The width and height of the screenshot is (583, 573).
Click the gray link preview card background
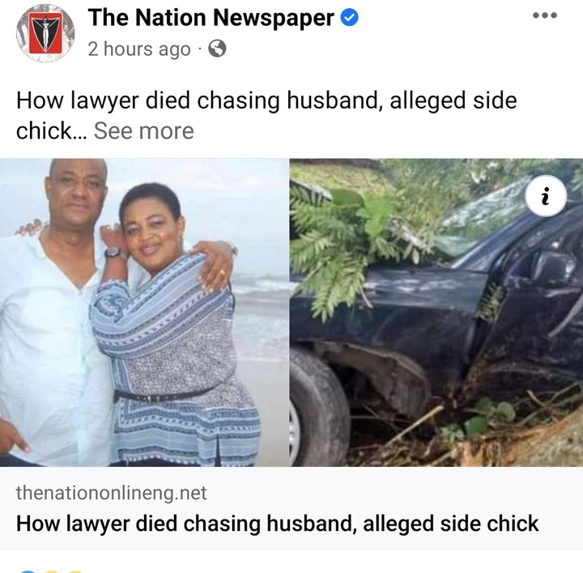pyautogui.click(x=291, y=507)
